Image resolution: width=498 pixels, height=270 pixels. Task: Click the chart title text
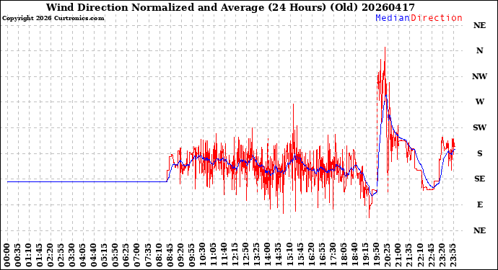tap(230, 7)
